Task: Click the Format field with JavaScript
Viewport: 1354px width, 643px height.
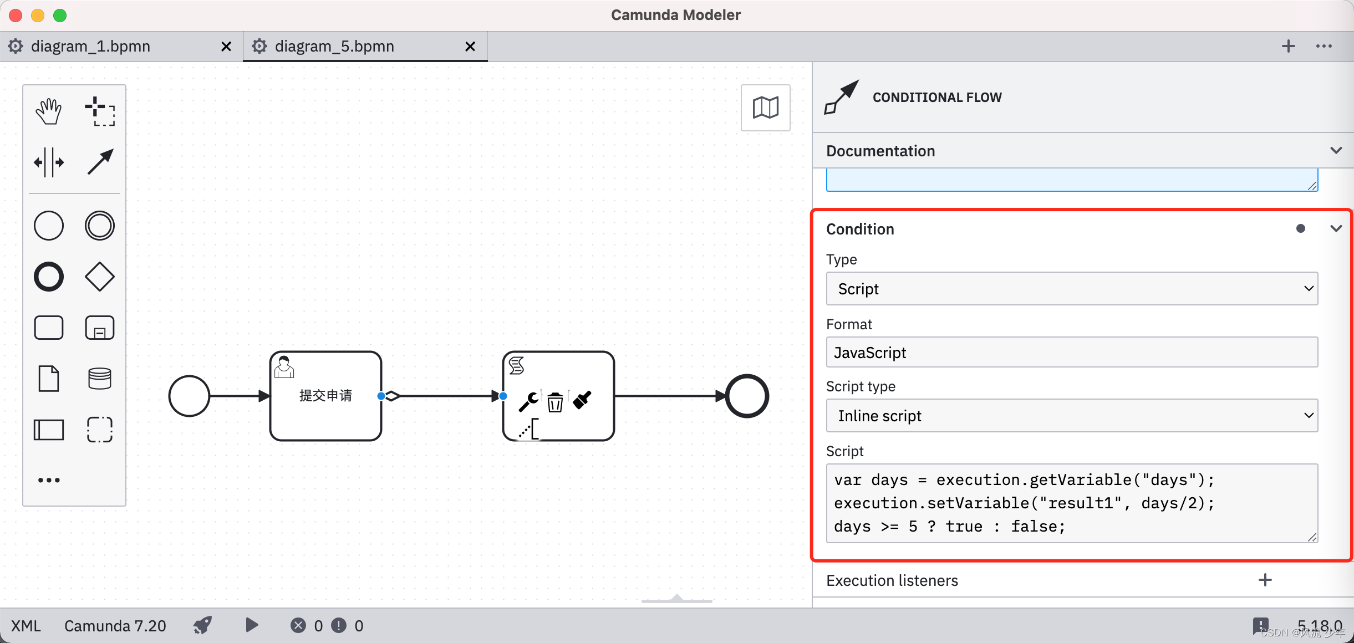Action: [1072, 352]
